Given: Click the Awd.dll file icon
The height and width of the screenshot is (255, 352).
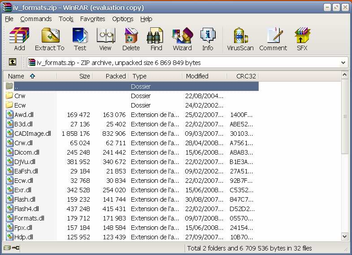Looking at the screenshot, I should click(9, 115).
